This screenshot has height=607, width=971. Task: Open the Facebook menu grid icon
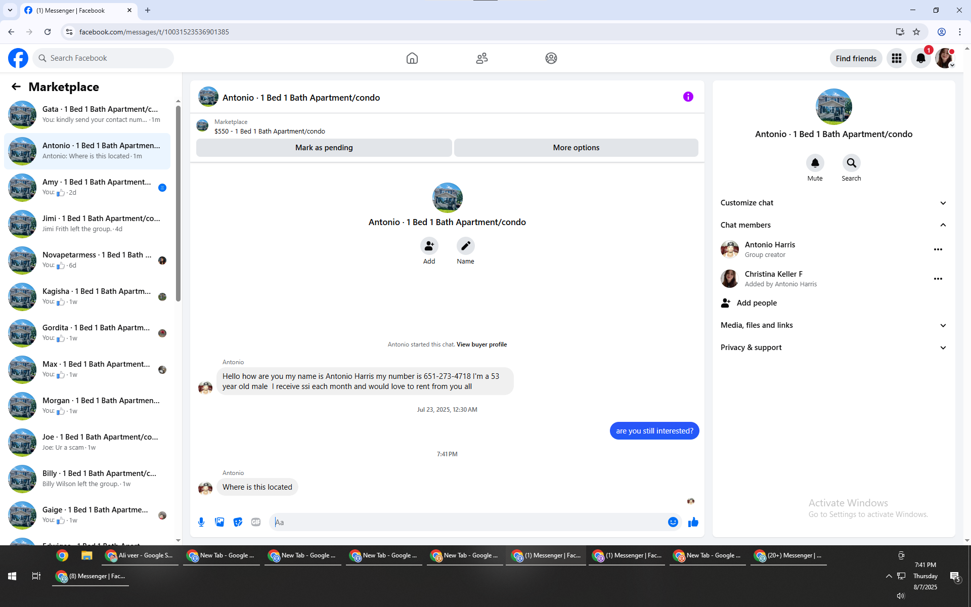(x=897, y=58)
